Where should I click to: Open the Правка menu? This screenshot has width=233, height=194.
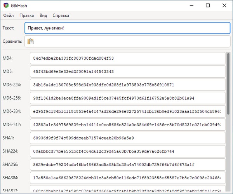tap(26, 16)
